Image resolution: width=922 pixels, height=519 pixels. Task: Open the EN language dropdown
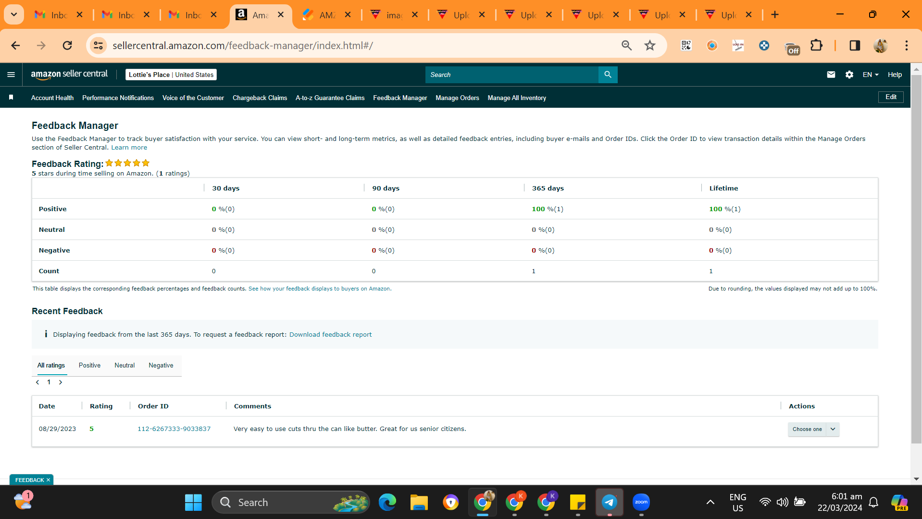871,75
